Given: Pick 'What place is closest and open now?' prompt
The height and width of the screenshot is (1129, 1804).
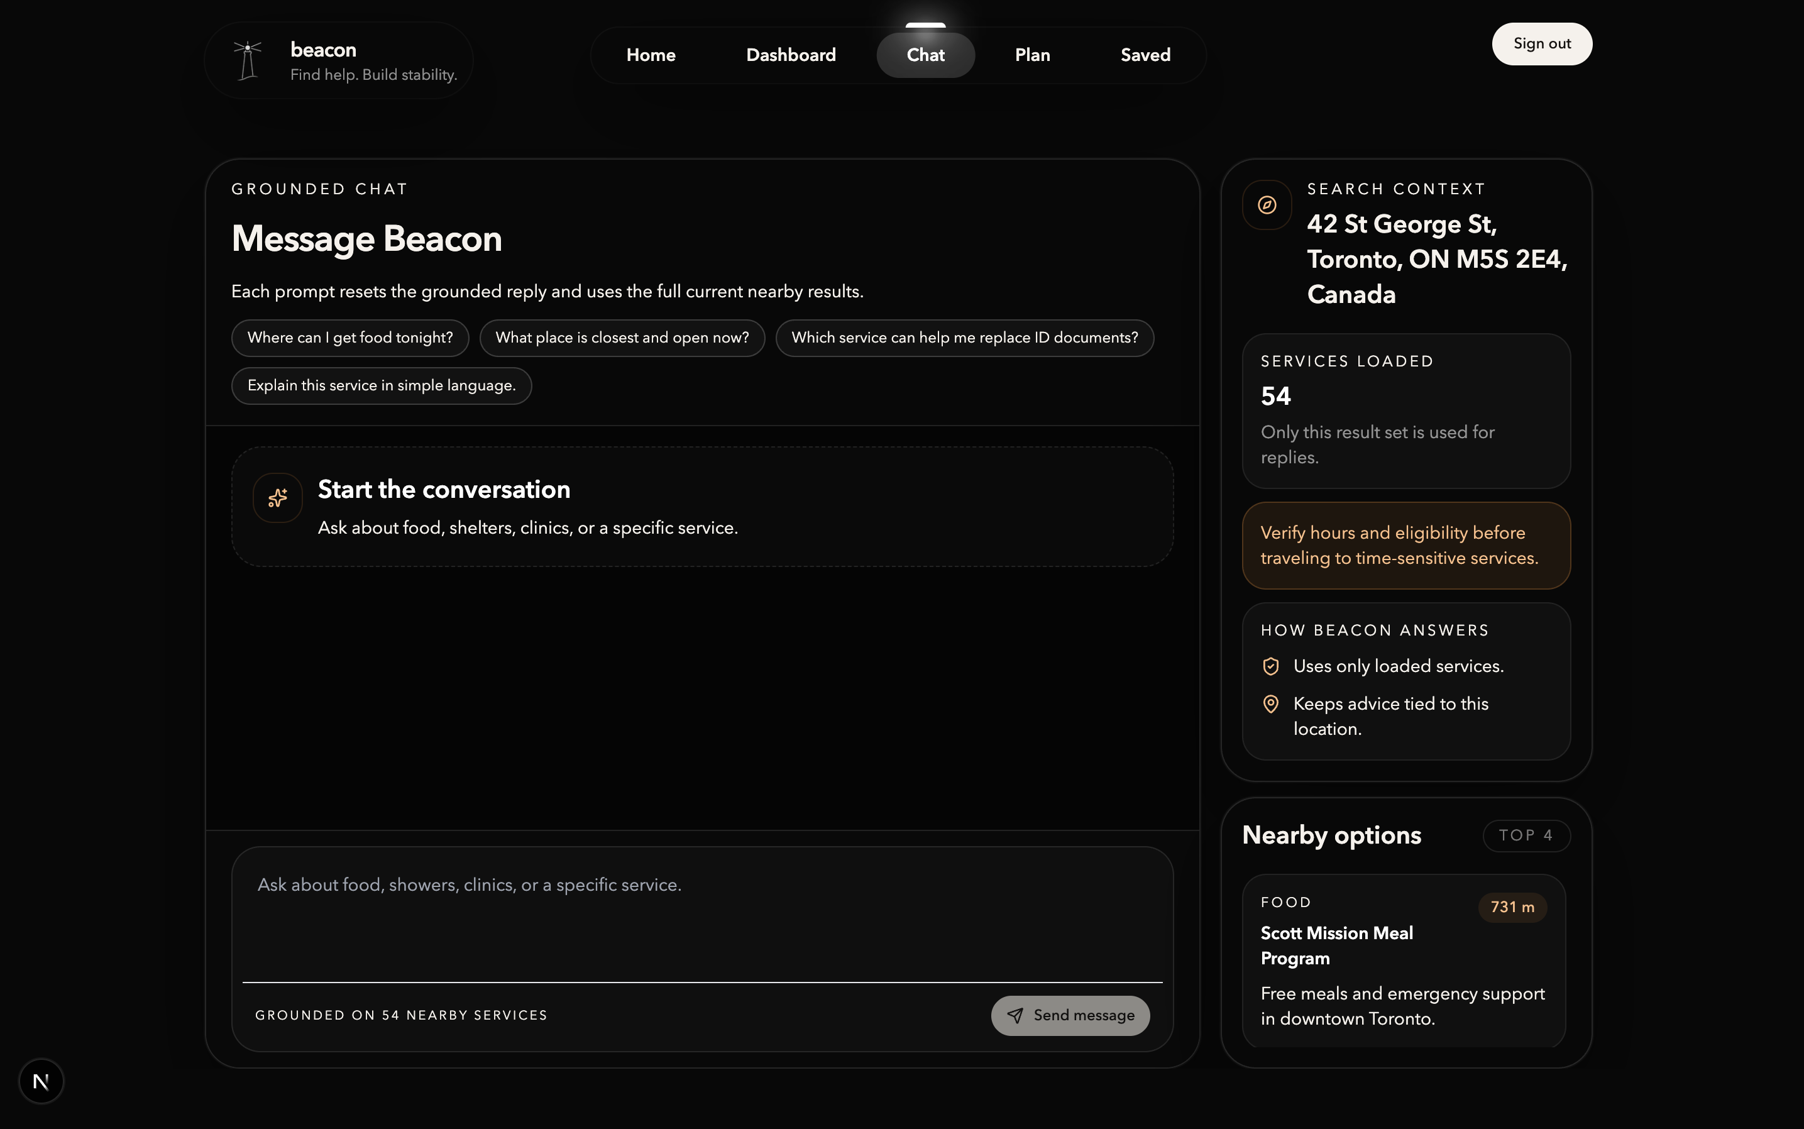Looking at the screenshot, I should [x=622, y=338].
